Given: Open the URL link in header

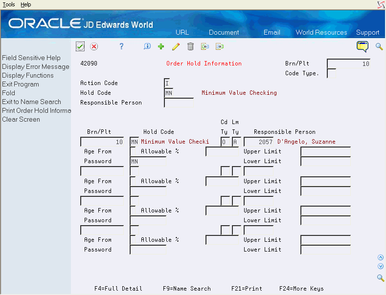Looking at the screenshot, I should pyautogui.click(x=182, y=32).
